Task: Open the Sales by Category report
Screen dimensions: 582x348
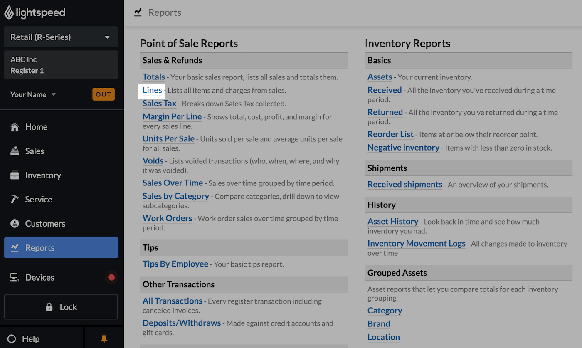Action: (x=176, y=196)
